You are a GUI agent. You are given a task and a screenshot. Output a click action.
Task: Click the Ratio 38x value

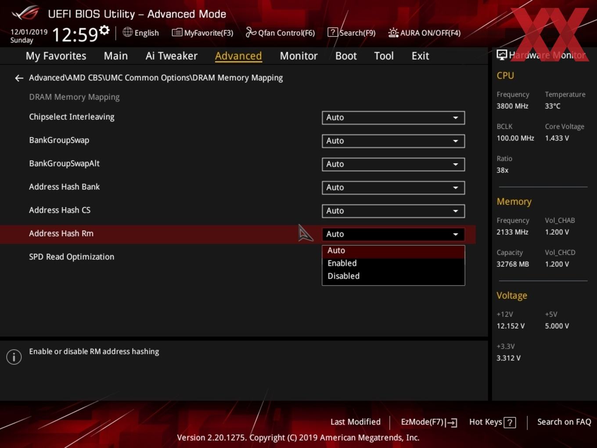(503, 170)
